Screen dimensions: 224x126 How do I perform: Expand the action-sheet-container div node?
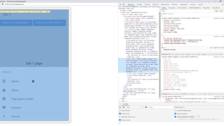pos(128,73)
